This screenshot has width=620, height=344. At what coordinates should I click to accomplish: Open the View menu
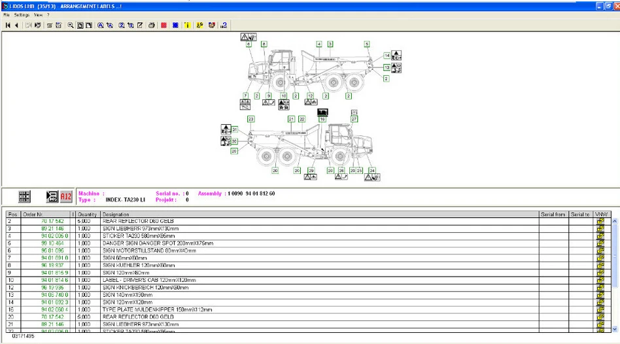point(38,15)
